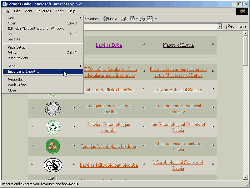Open the Latvian Botanical Society link
The width and height of the screenshot is (250, 188).
click(x=178, y=90)
